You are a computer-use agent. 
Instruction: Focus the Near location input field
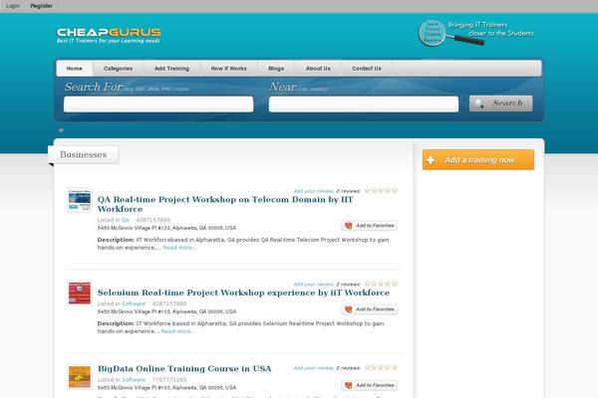coord(364,103)
